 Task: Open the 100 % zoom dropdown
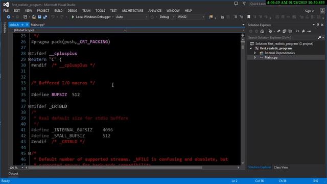click(22, 168)
